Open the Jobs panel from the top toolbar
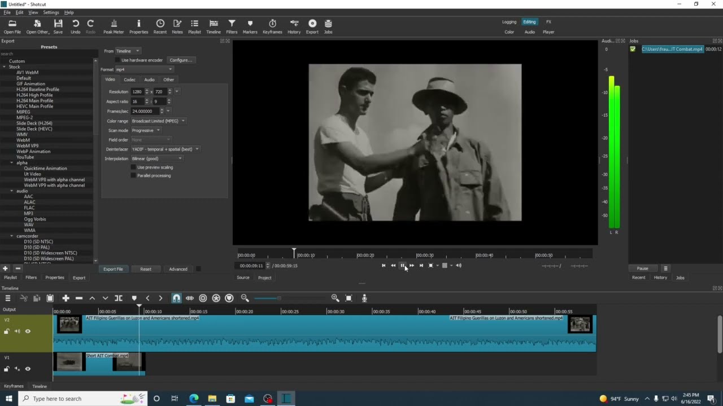Image resolution: width=723 pixels, height=406 pixels. [x=328, y=26]
